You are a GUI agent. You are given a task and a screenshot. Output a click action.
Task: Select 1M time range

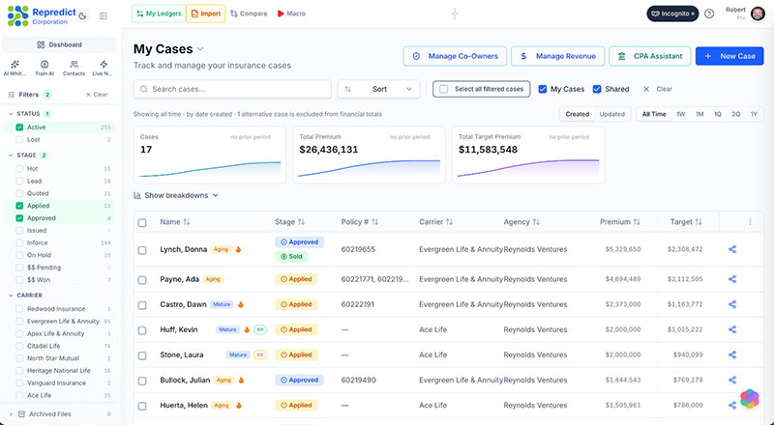(700, 114)
